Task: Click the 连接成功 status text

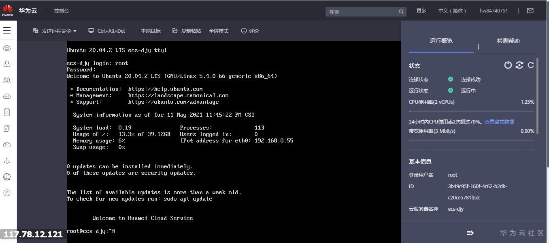Action: coord(471,80)
